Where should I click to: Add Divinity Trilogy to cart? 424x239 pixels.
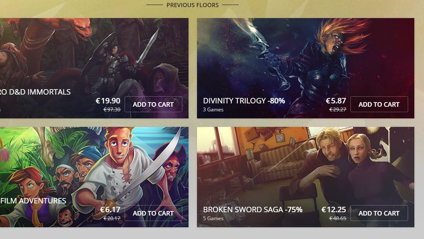[x=379, y=104]
